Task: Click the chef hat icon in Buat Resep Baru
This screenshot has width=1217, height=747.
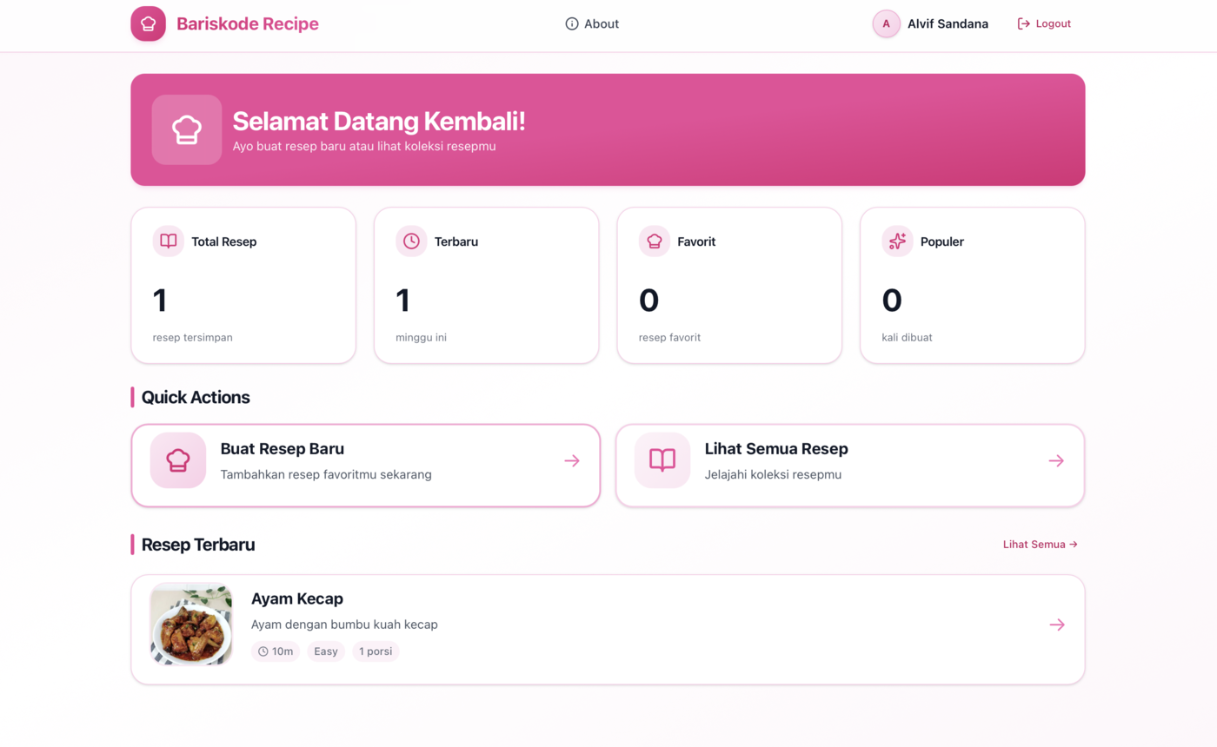Action: 178,460
